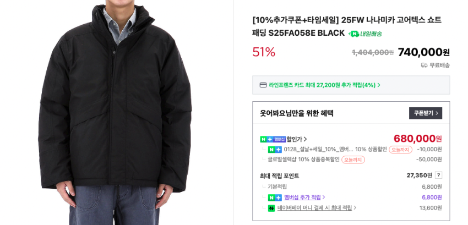The height and width of the screenshot is (225, 468).
Task: Click the card icon in the 라인프렌즈 banner
Action: pyautogui.click(x=263, y=85)
